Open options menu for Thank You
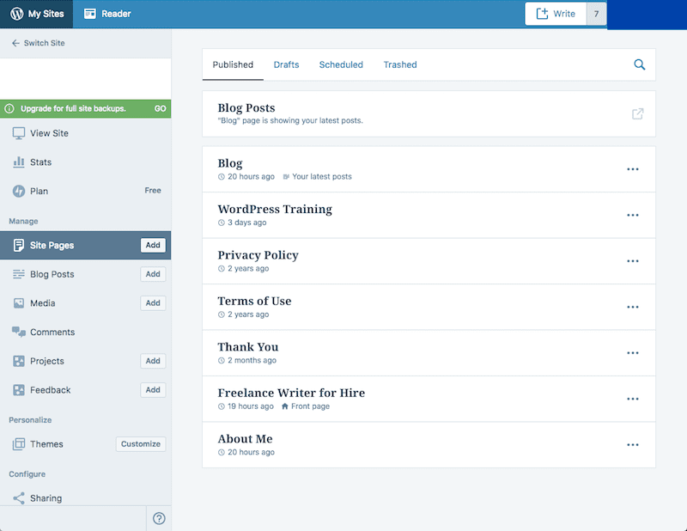The width and height of the screenshot is (687, 531). [632, 353]
